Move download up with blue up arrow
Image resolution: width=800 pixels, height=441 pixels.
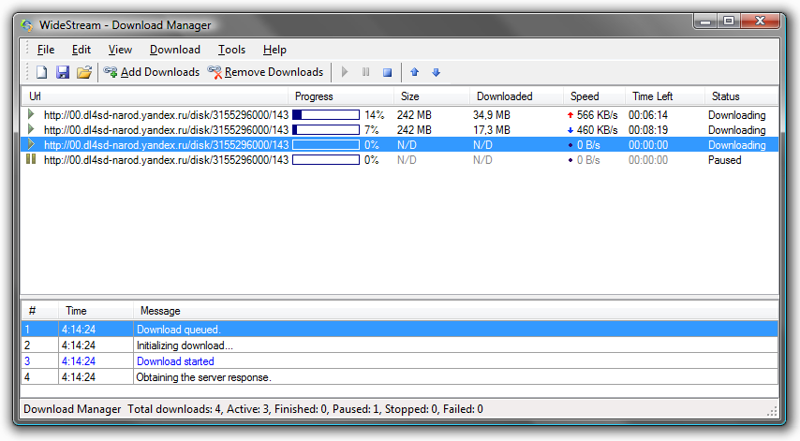414,72
